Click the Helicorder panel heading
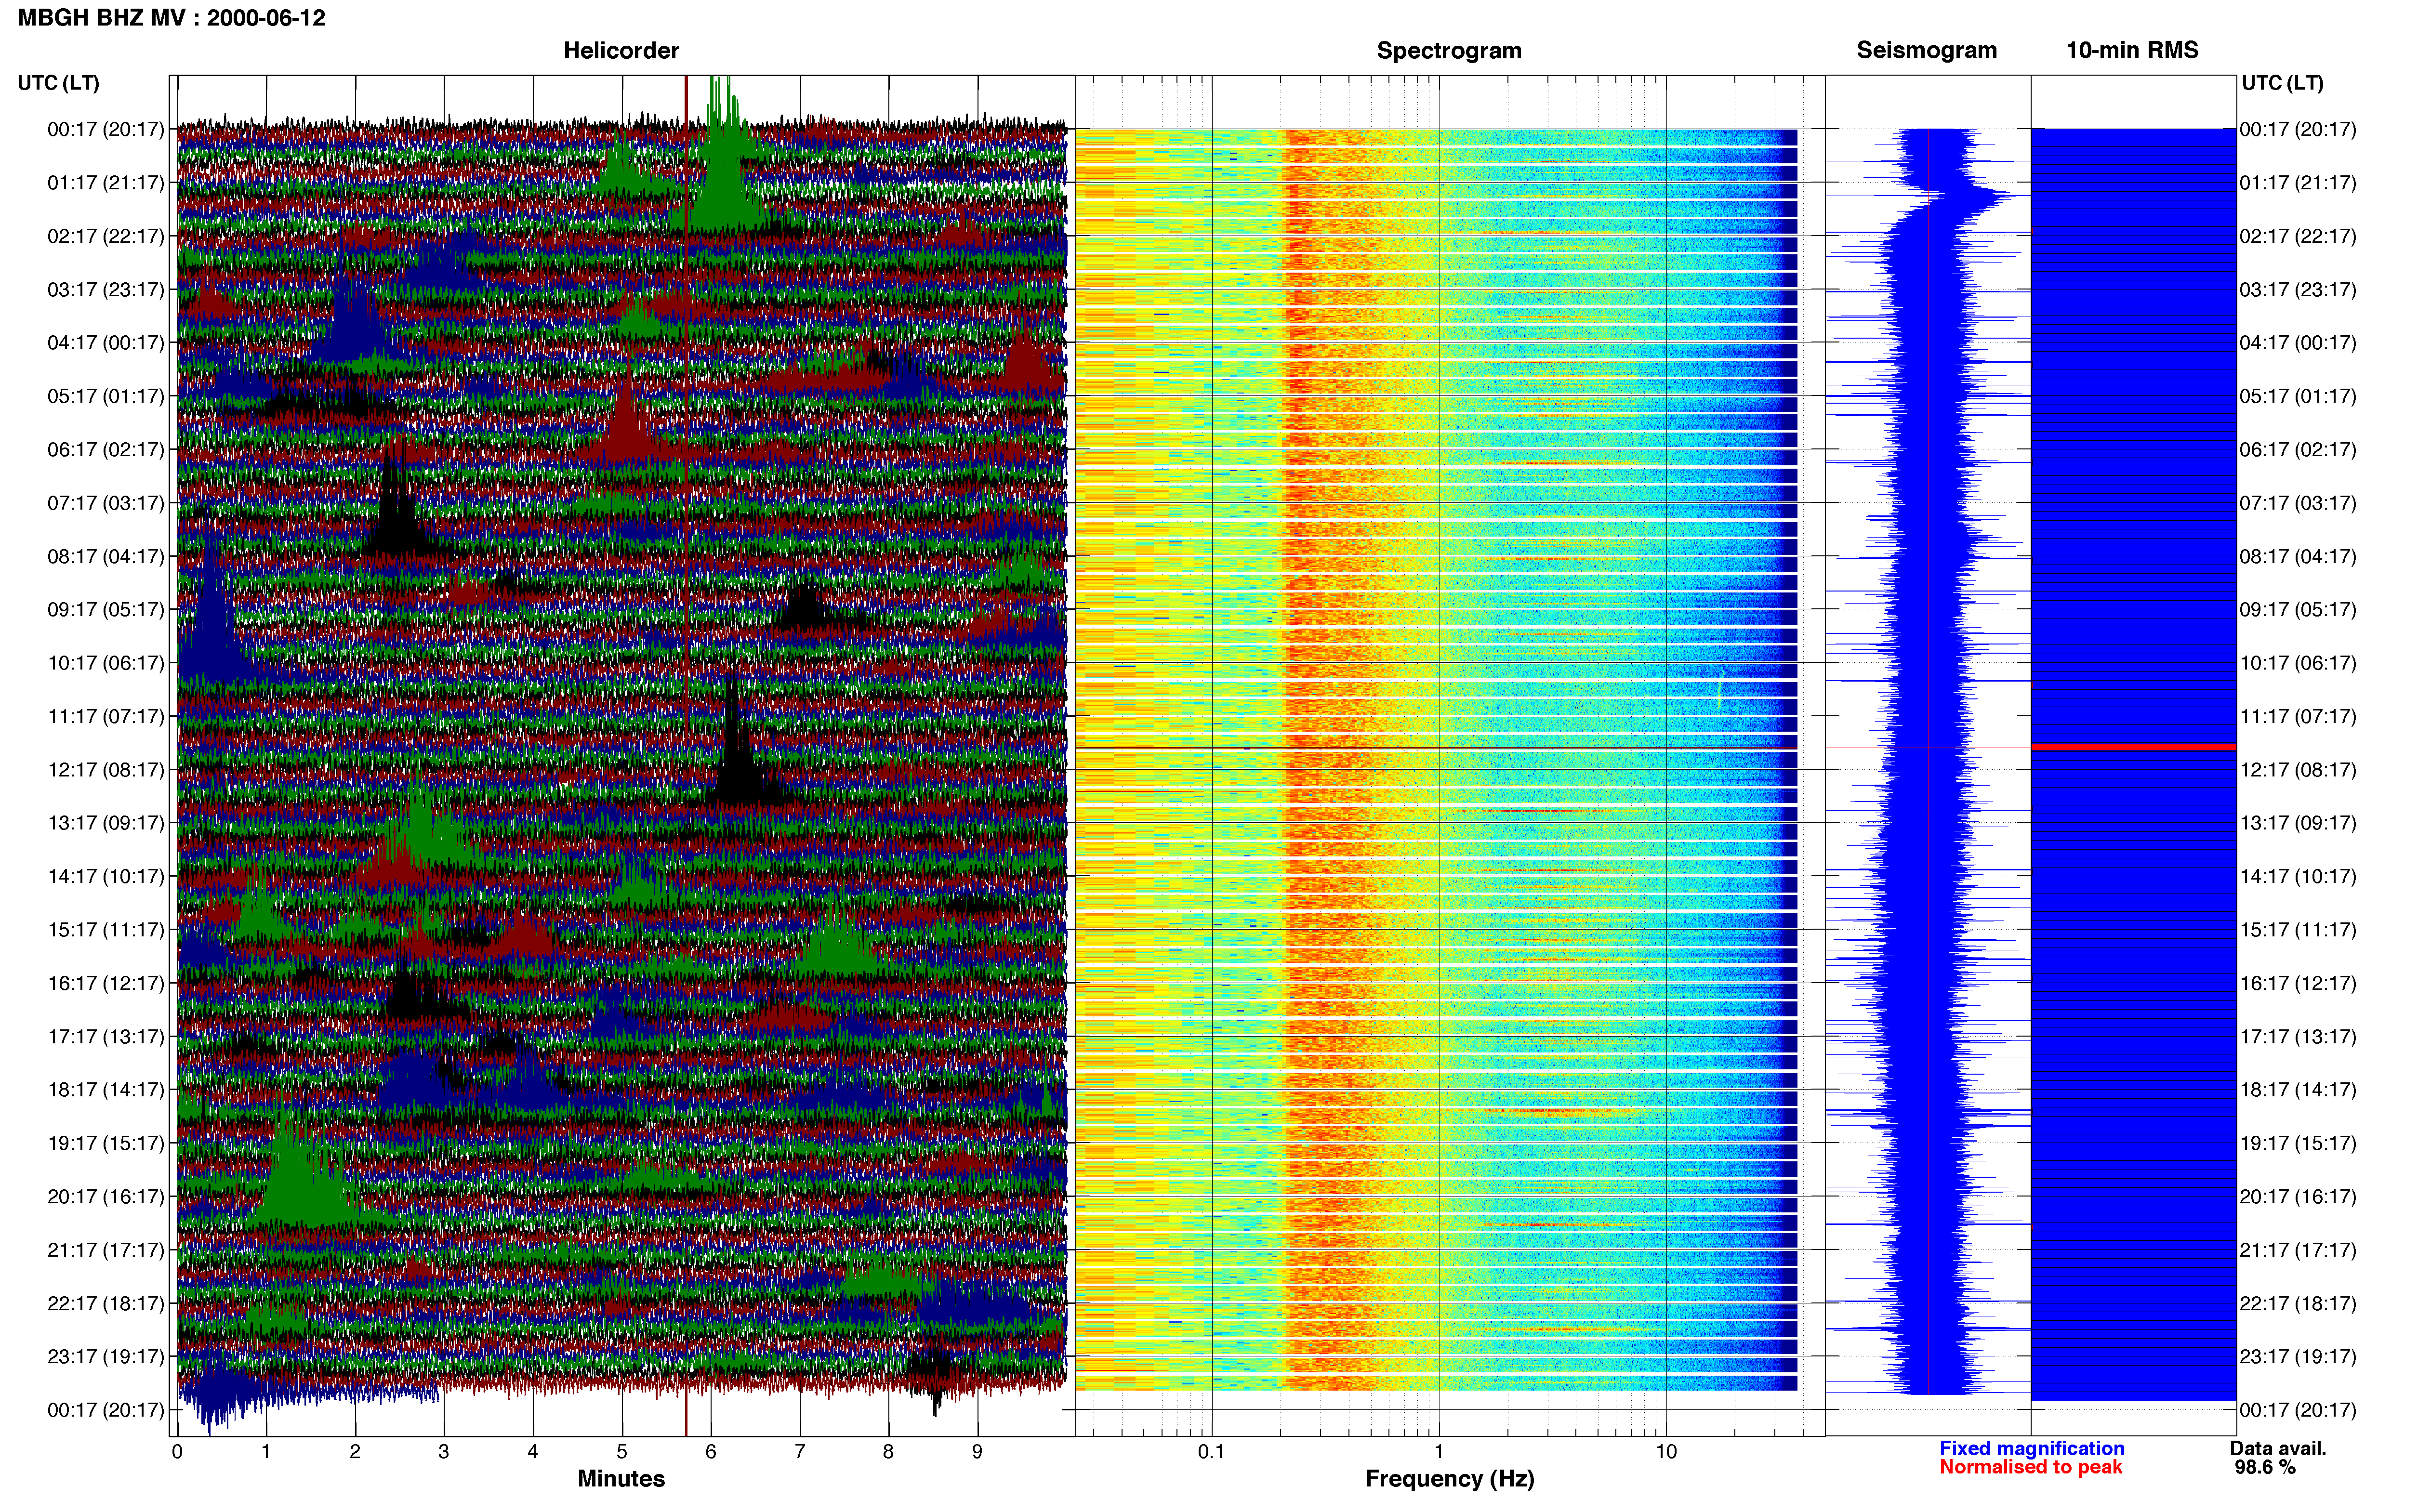This screenshot has width=2418, height=1512. pos(621,50)
